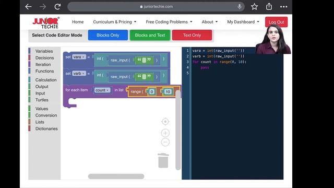Click the 'for each item' label
The image size is (334, 188).
point(77,90)
